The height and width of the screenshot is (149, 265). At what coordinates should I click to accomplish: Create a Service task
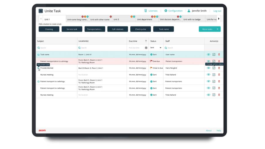72,29
